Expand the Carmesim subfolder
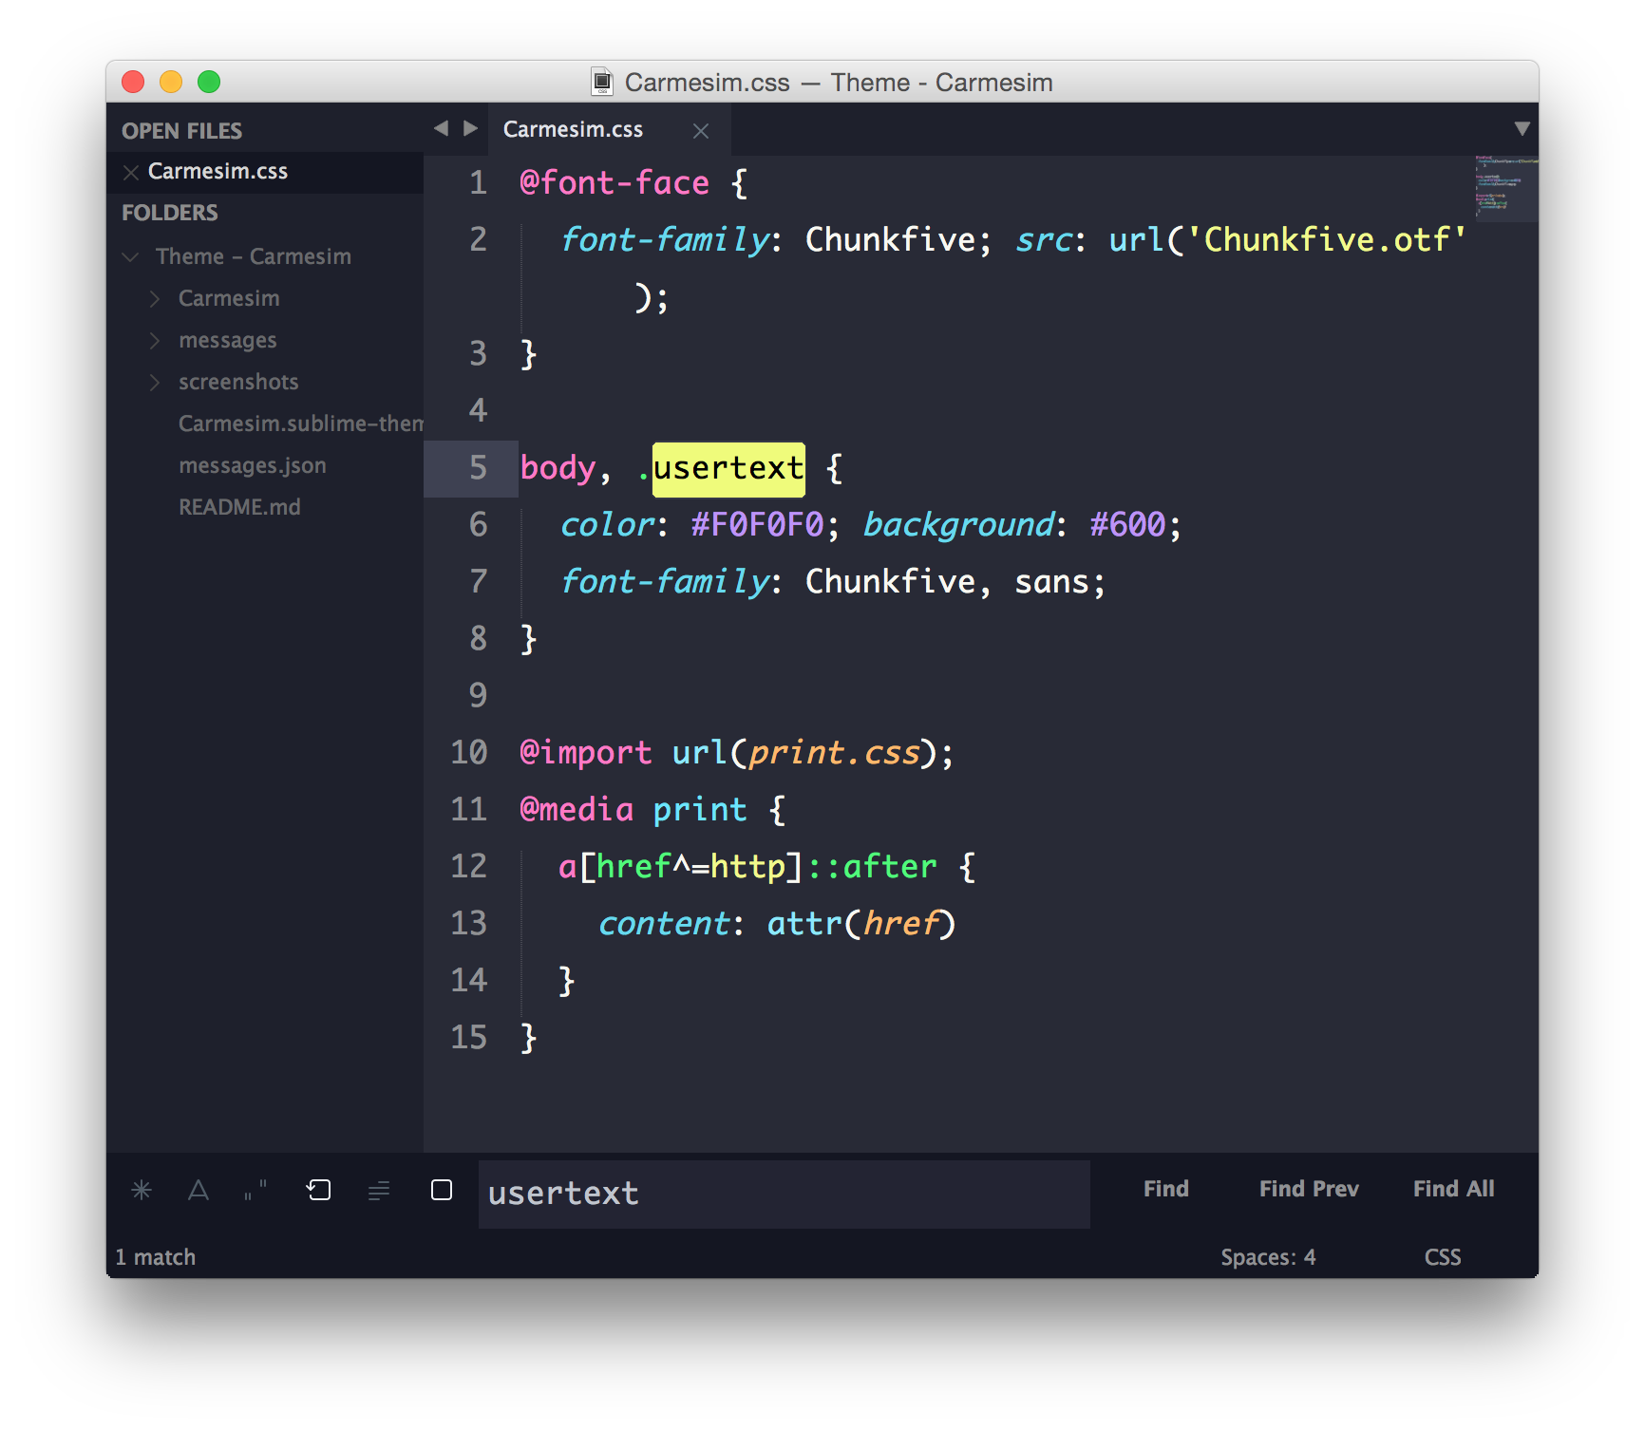Screen dimensions: 1645x1430 click(154, 298)
